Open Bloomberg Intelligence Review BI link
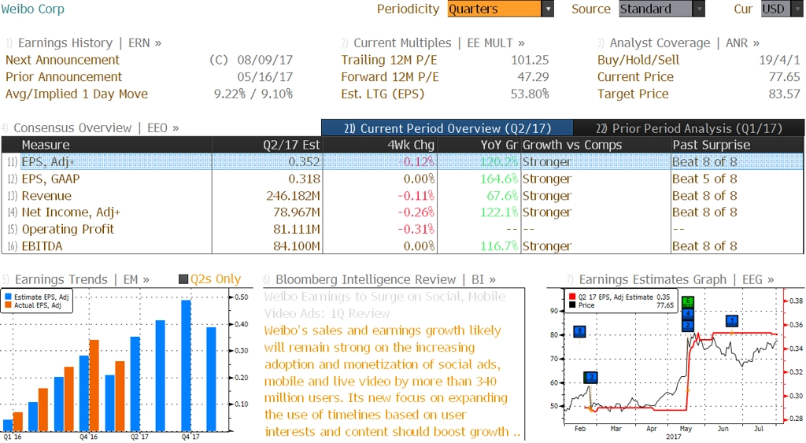This screenshot has width=806, height=443. (386, 279)
